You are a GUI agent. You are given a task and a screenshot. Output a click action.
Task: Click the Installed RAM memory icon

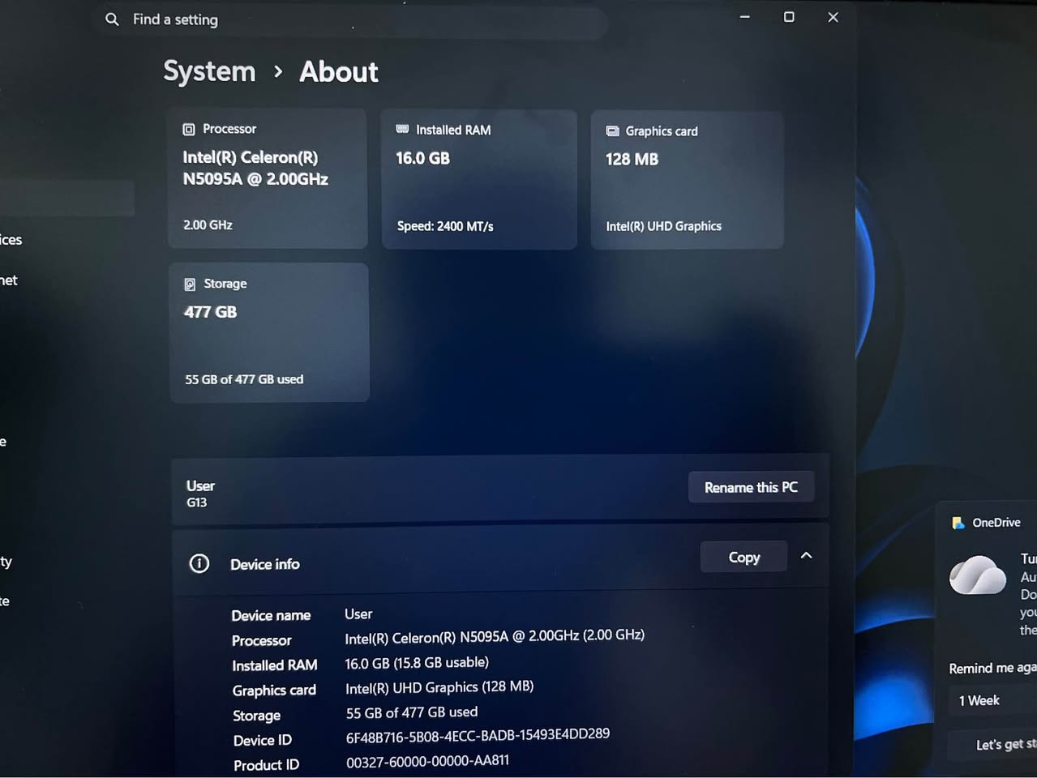pos(402,129)
